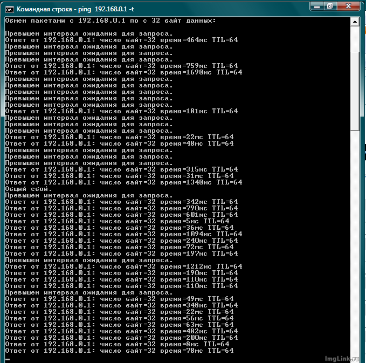Viewport: 366px width, 363px height.
Task: Click the reply line with время=72мс
Action: [120, 247]
